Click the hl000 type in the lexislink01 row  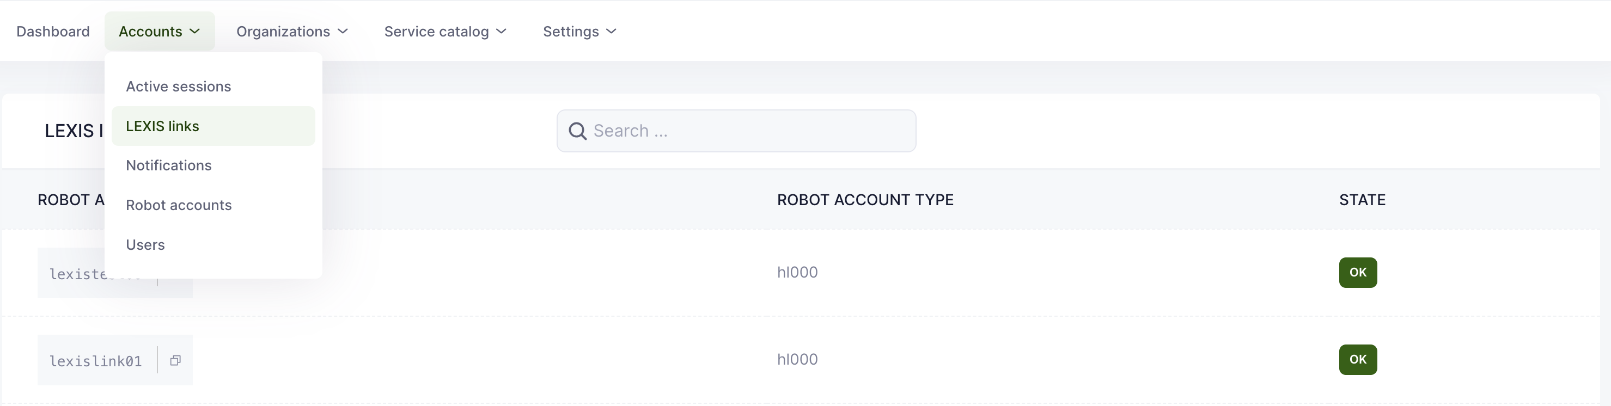(797, 360)
